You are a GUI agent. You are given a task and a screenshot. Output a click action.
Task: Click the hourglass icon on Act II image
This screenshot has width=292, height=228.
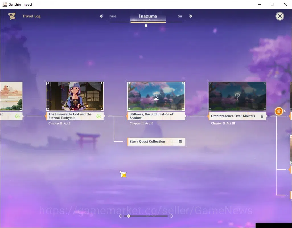click(156, 96)
